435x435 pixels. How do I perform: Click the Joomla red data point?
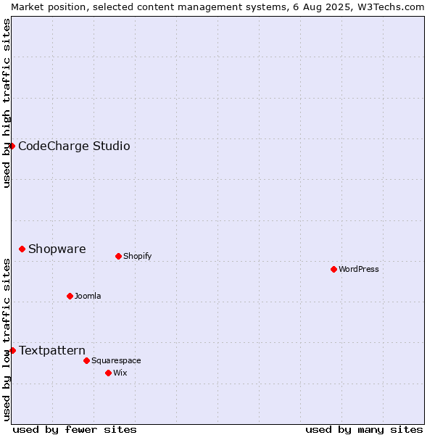point(70,296)
